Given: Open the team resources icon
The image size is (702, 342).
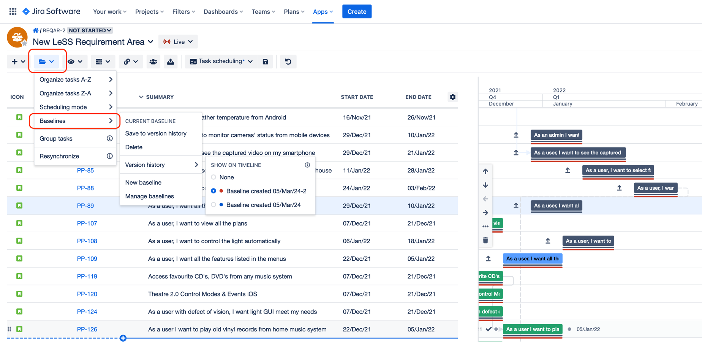Looking at the screenshot, I should [x=153, y=62].
